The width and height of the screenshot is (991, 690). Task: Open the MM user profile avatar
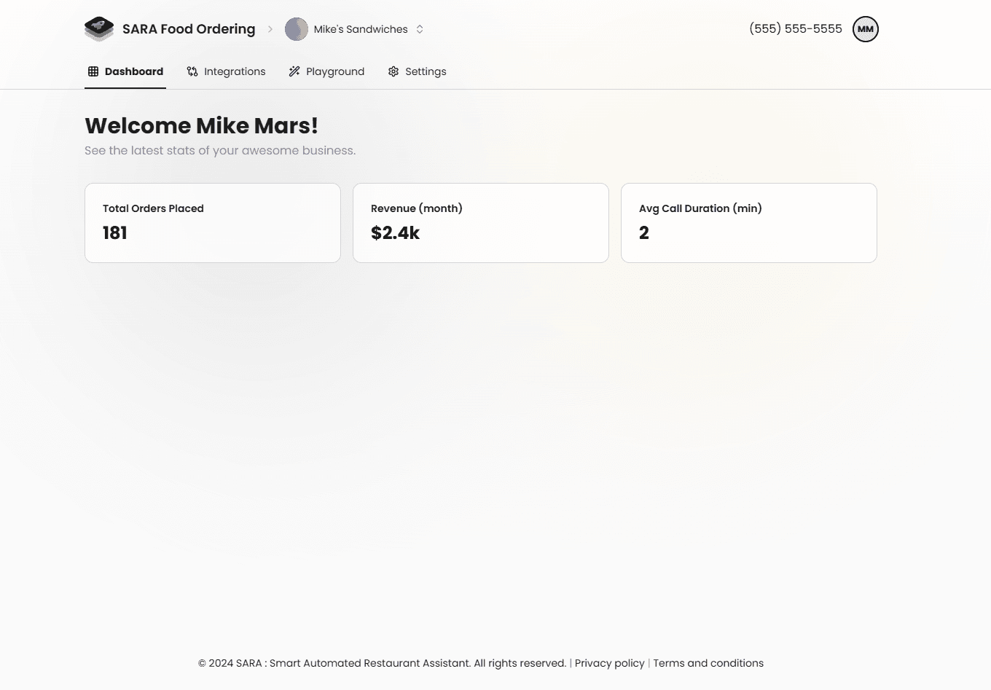pyautogui.click(x=865, y=29)
